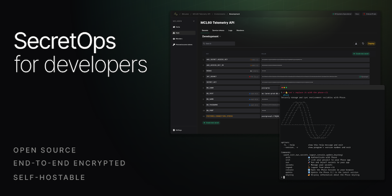Click the AWS_ACCESS_KEY_ID key field

pos(233,65)
